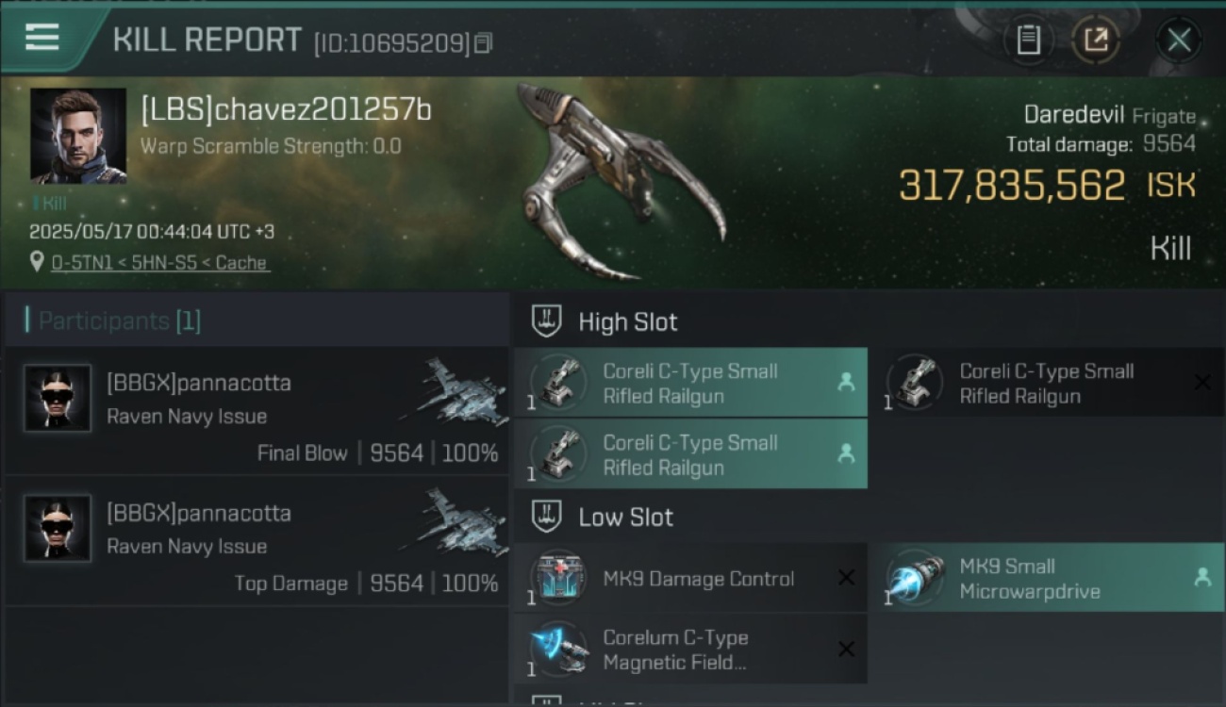Select Corelum C-Type Magnetic Field module
The image size is (1226, 707).
690,649
